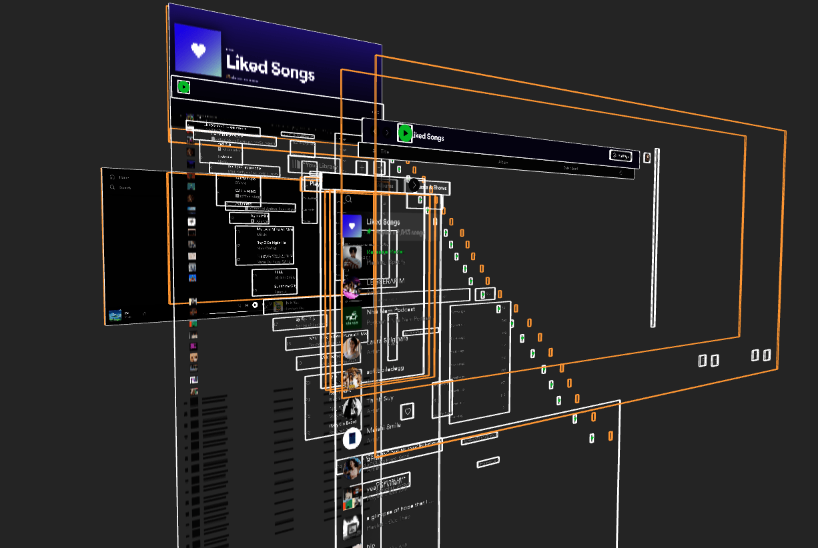Click the green play button under Liked Songs header
The image size is (818, 548).
184,87
